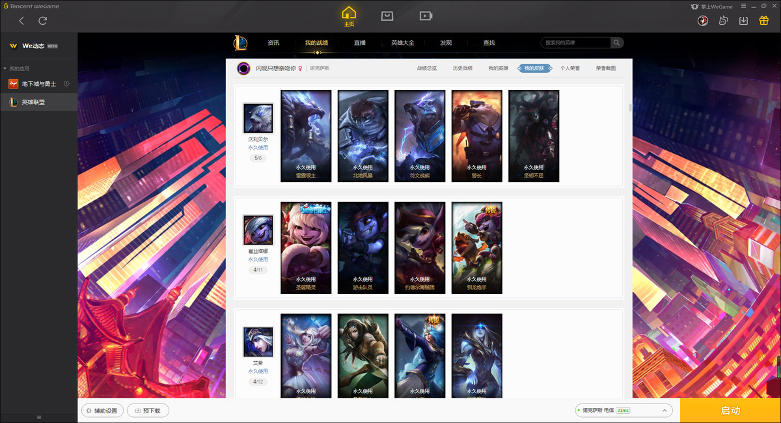Click the download icon beside 地下城与勇士
781x423 pixels.
(66, 84)
